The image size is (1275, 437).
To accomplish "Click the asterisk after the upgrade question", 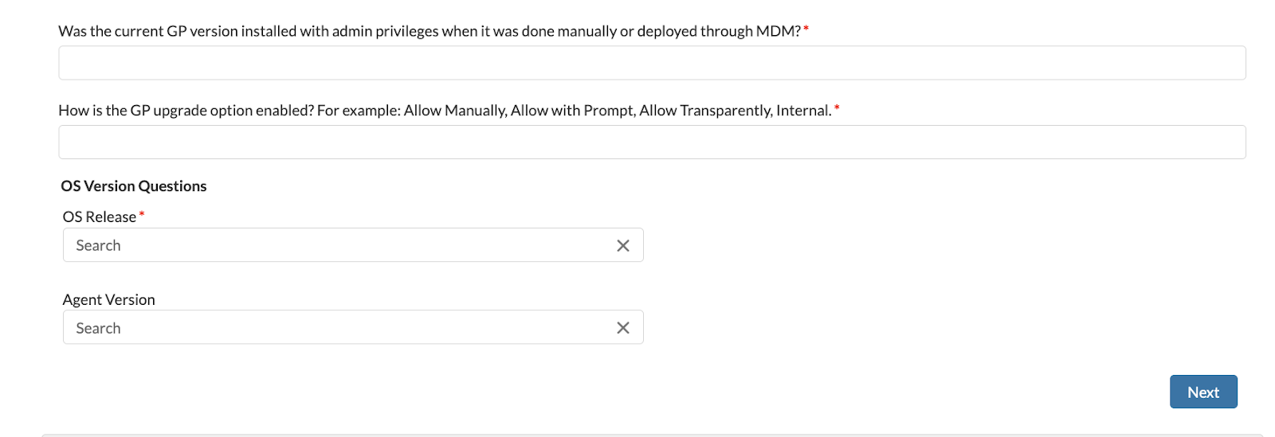I will point(837,108).
